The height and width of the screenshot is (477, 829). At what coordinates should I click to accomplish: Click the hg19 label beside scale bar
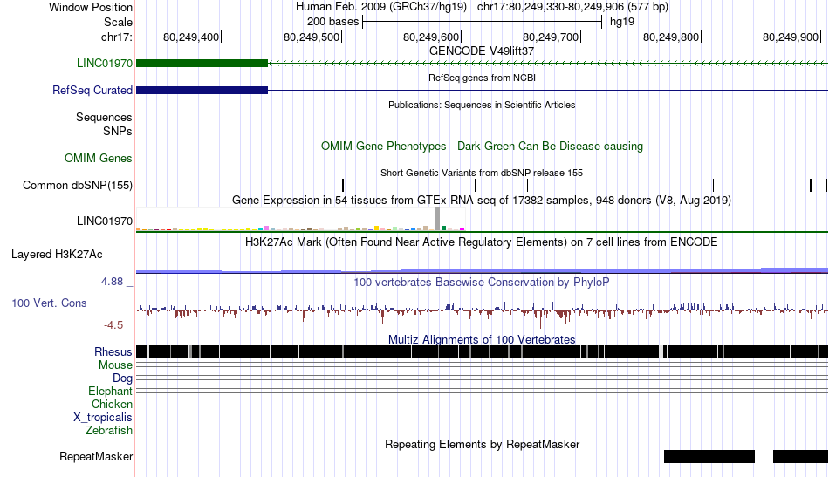pos(621,22)
